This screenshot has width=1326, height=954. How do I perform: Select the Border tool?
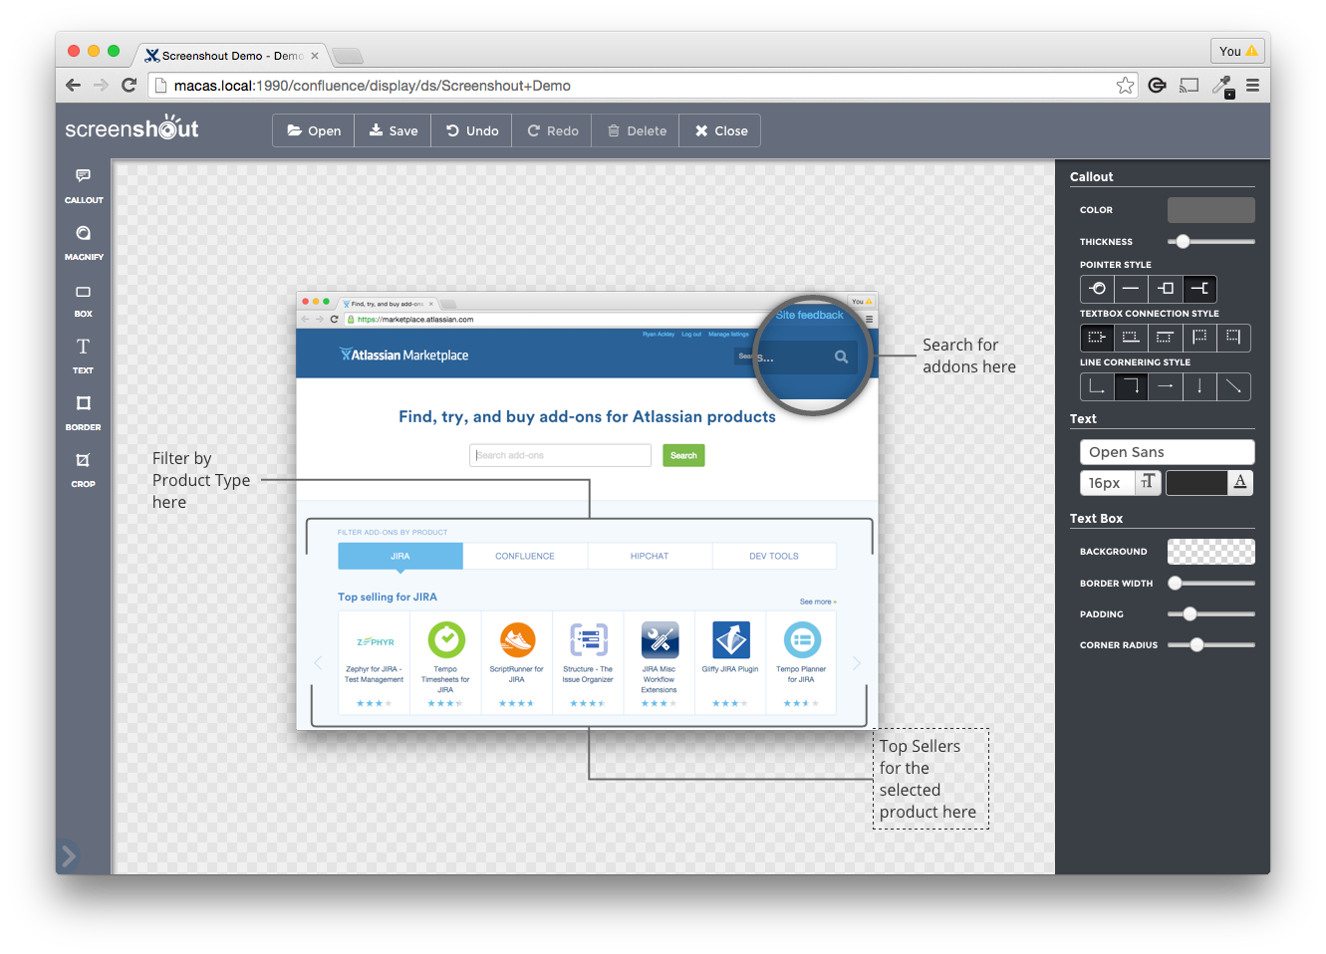tap(84, 412)
